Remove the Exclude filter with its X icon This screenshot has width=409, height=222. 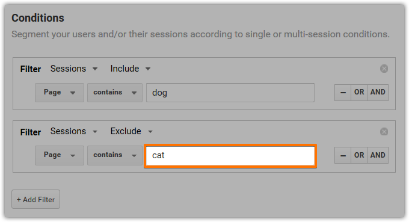384,132
